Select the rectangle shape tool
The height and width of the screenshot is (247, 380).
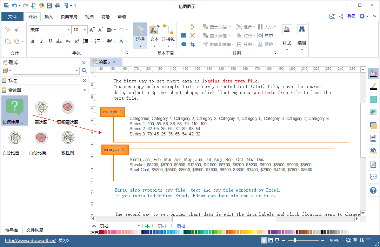184,35
